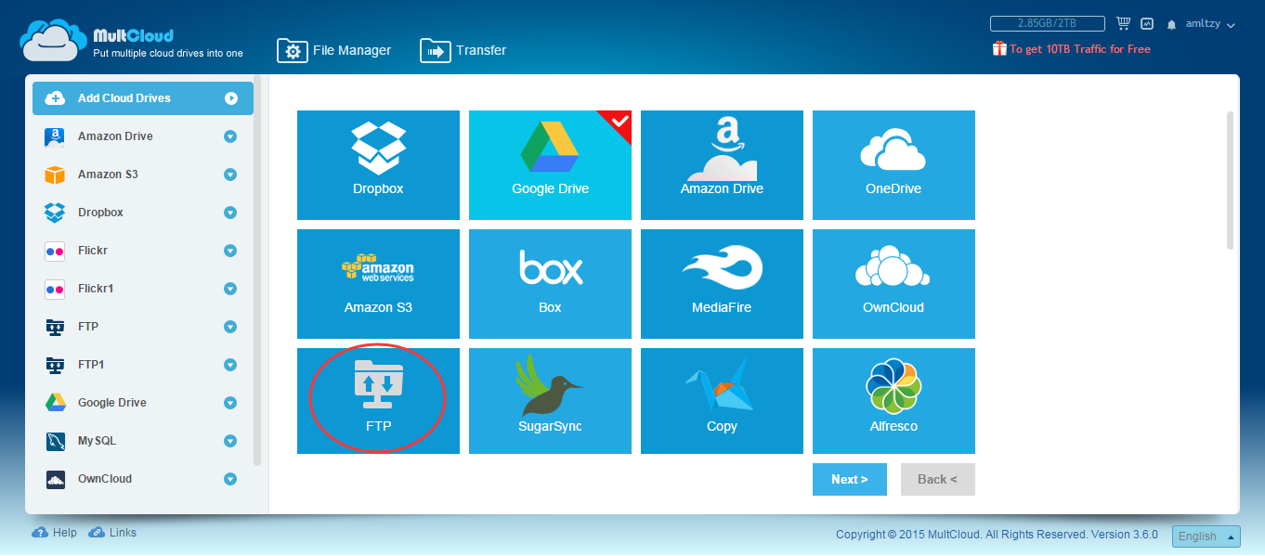Screen dimensions: 1265x556
Task: Pick the Box cloud tile
Action: pyautogui.click(x=550, y=284)
